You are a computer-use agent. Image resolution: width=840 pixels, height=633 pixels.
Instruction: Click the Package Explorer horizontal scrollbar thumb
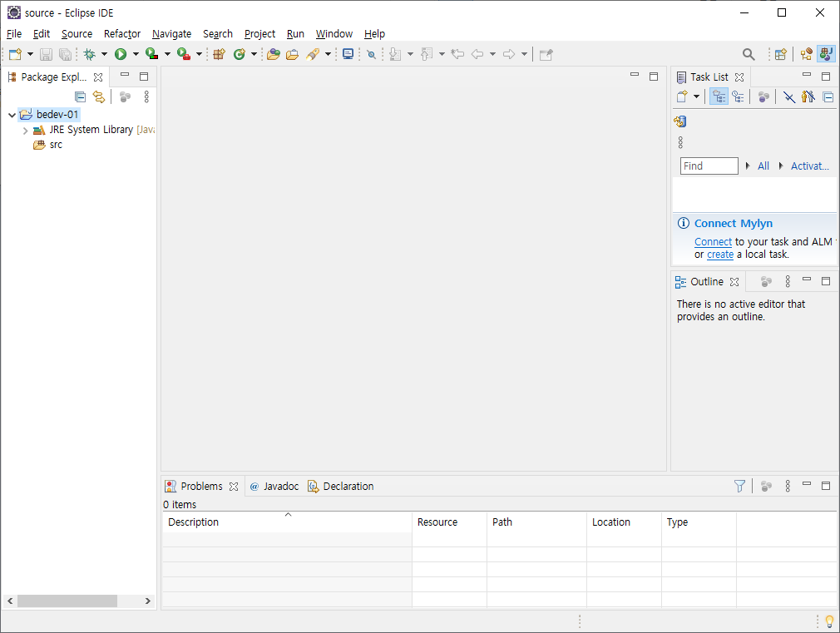(67, 601)
